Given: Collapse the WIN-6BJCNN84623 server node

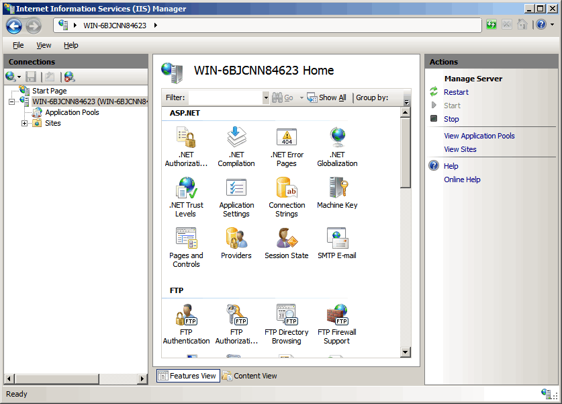Looking at the screenshot, I should pyautogui.click(x=12, y=102).
